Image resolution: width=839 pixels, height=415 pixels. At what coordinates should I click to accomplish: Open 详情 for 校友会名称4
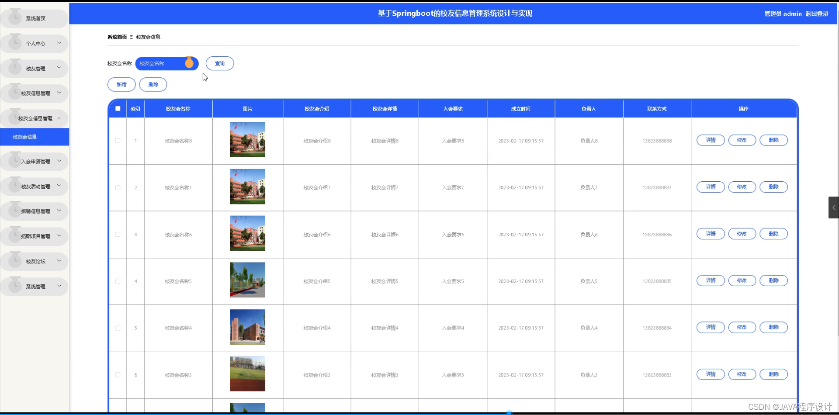pyautogui.click(x=711, y=327)
